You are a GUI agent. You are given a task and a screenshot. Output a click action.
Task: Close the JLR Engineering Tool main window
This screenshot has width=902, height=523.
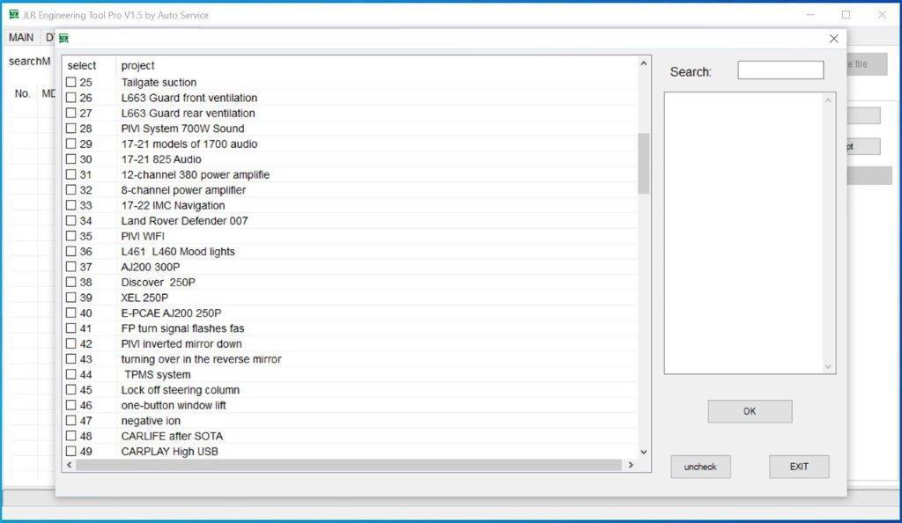882,14
